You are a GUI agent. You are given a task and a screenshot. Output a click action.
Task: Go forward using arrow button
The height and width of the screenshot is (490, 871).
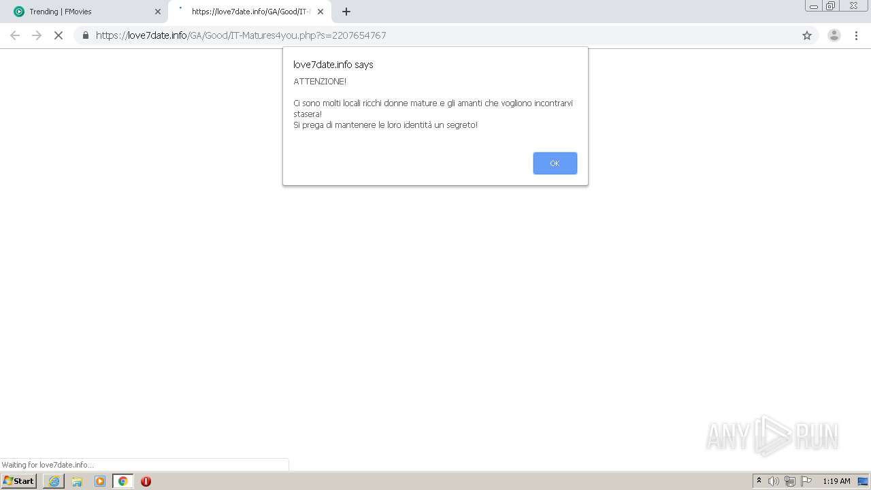click(x=37, y=35)
